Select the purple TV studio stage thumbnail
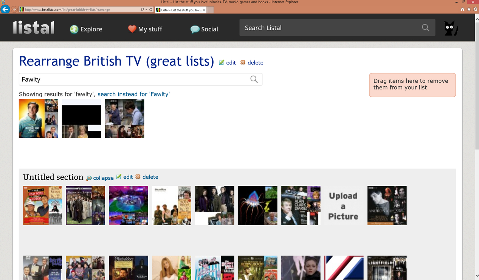The image size is (479, 280). coord(129,205)
